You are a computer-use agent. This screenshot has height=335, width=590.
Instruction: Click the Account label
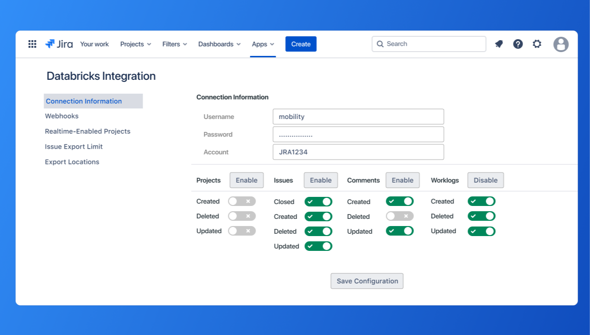pyautogui.click(x=216, y=152)
